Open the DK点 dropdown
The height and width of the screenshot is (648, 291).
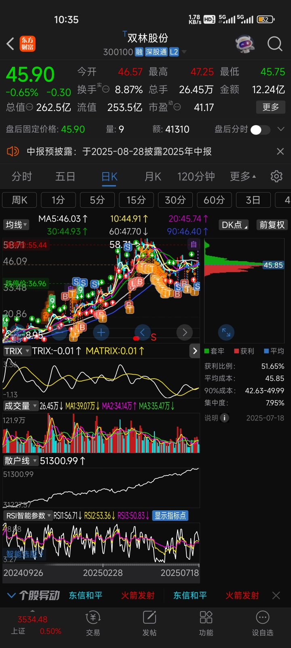(x=234, y=225)
